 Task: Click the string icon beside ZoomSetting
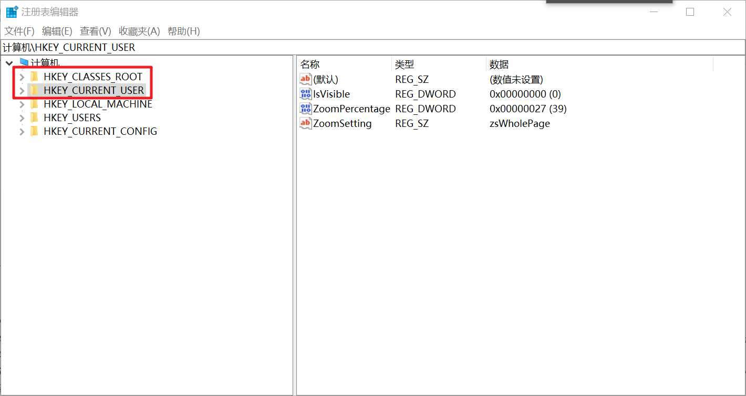click(x=305, y=123)
